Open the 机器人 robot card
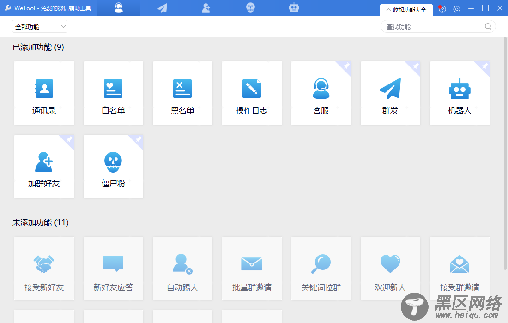This screenshot has width=508, height=323. [460, 93]
